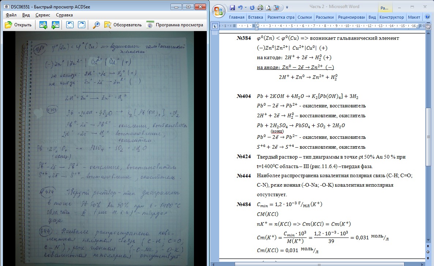Rotate image counterclockwise in ACDSee
Viewport: 434px width, 266px height.
tap(70, 25)
